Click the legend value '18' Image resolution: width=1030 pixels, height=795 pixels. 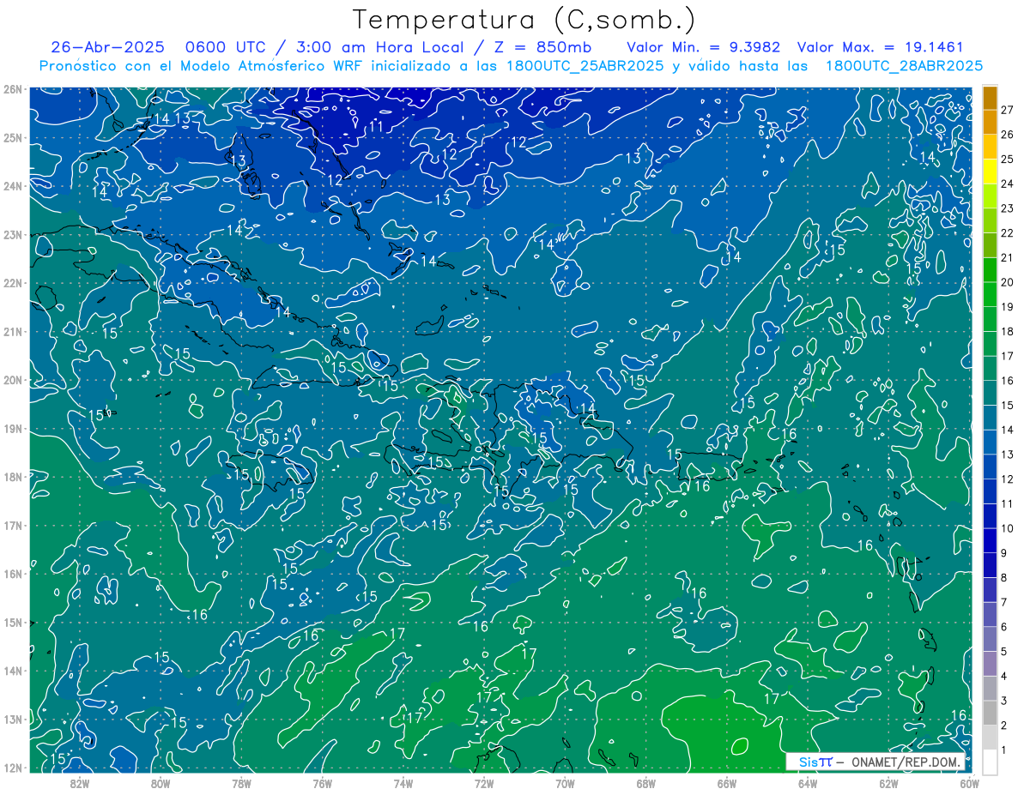point(1007,332)
